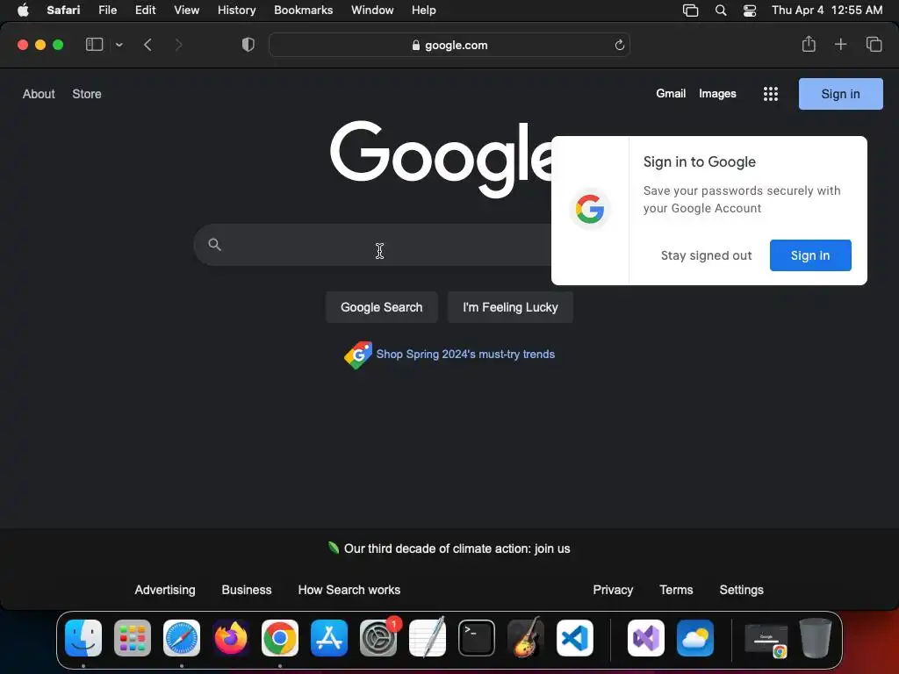The image size is (899, 674).
Task: Open the Gmail link
Action: coord(671,93)
